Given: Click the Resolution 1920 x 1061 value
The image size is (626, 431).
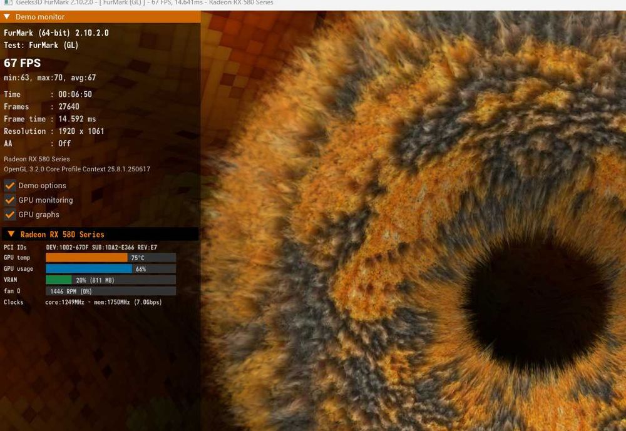Looking at the screenshot, I should pos(81,131).
